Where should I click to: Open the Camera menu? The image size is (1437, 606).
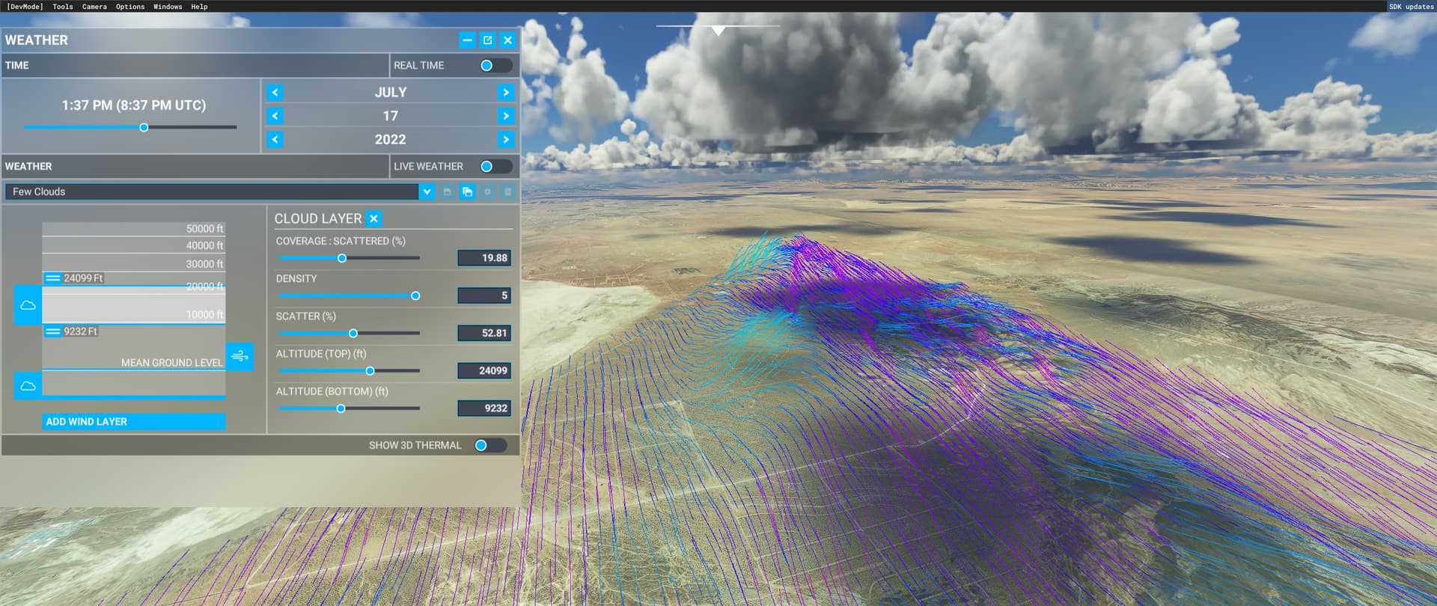click(x=94, y=6)
